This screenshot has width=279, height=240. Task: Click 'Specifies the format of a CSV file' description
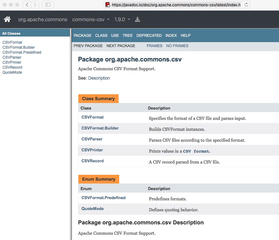coord(197,118)
